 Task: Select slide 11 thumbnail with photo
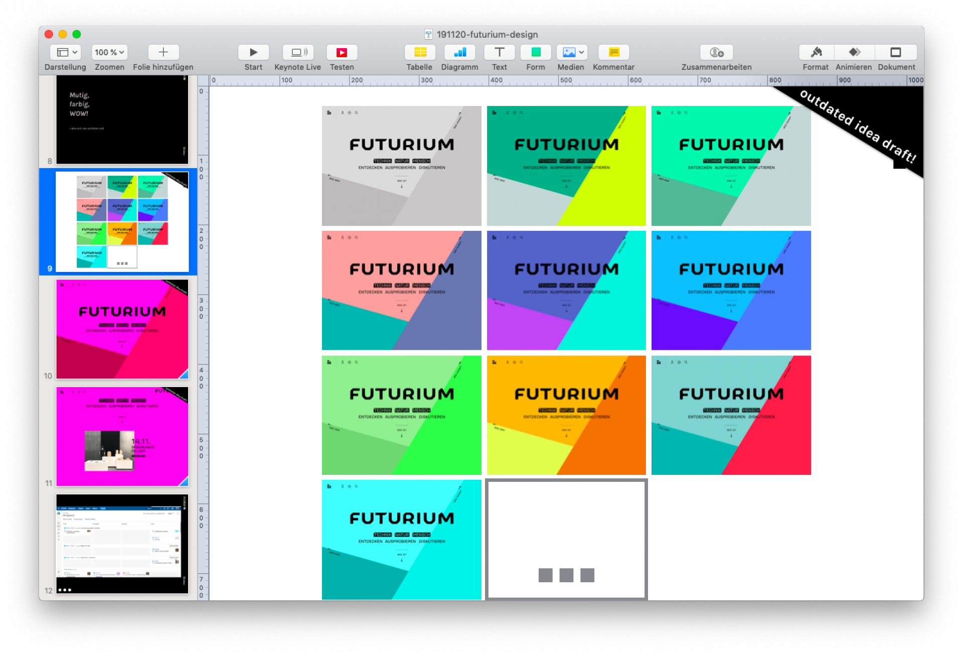coord(122,436)
